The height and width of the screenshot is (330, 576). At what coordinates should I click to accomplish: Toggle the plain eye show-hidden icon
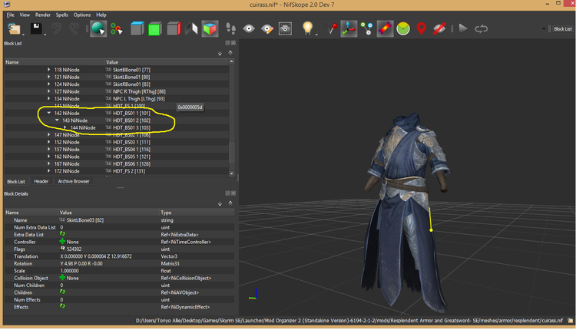(x=249, y=28)
